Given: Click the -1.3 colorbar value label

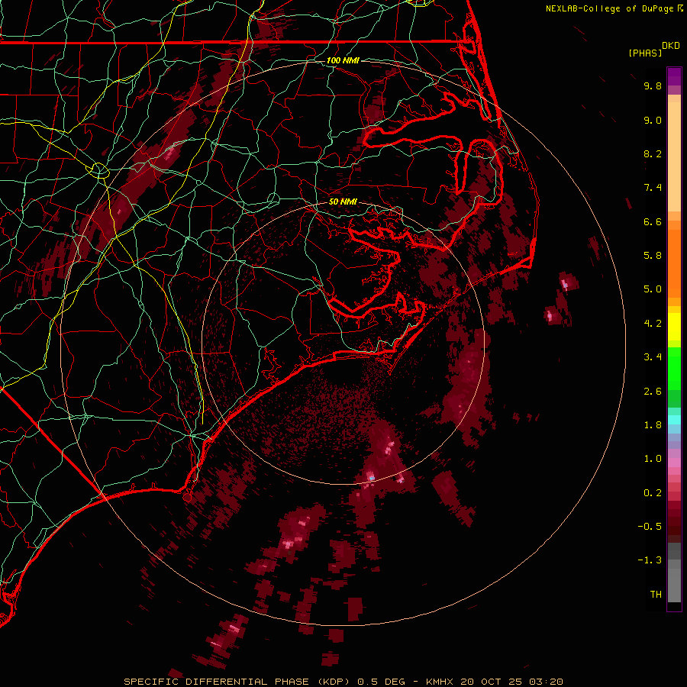Looking at the screenshot, I should (650, 561).
